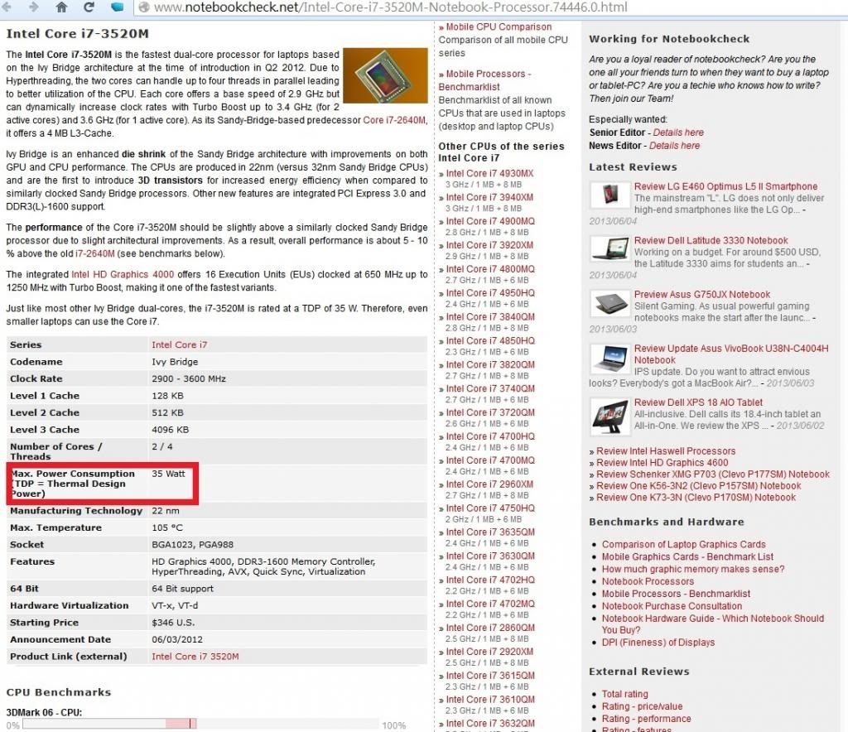The image size is (848, 732).
Task: Select Intel Core i7 3635QM from the series list
Action: pos(490,532)
